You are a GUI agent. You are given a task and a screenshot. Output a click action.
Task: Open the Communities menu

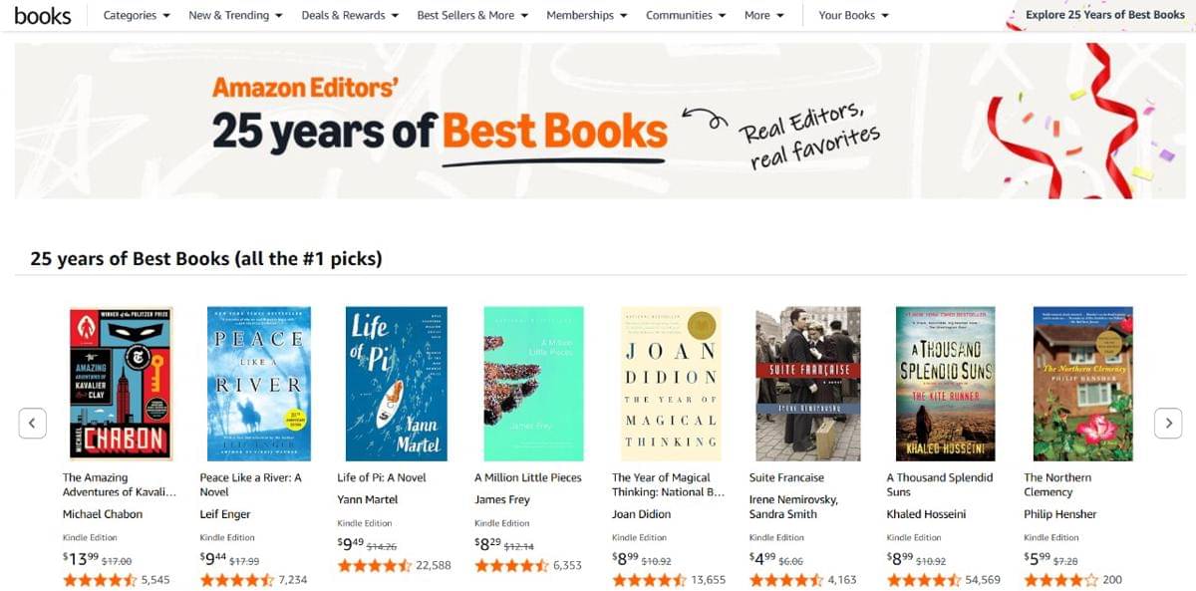[686, 15]
